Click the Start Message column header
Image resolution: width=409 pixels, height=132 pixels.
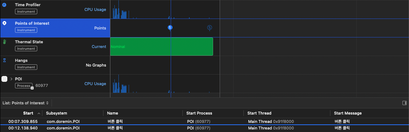[x=348, y=113]
